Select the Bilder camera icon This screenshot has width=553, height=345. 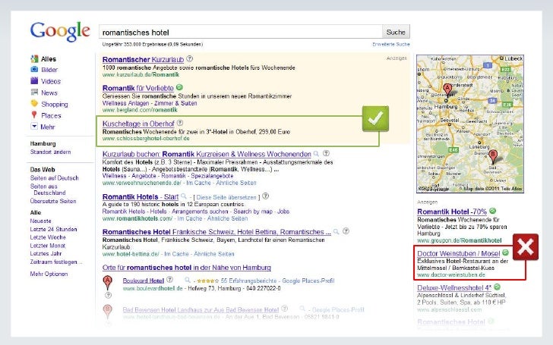point(34,69)
